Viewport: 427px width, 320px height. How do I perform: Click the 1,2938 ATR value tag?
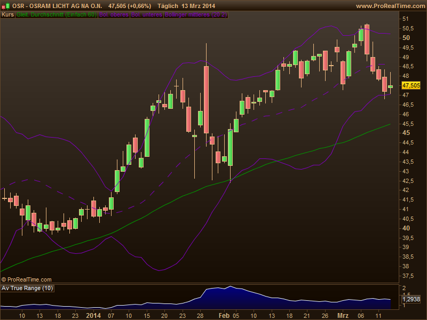click(411, 299)
